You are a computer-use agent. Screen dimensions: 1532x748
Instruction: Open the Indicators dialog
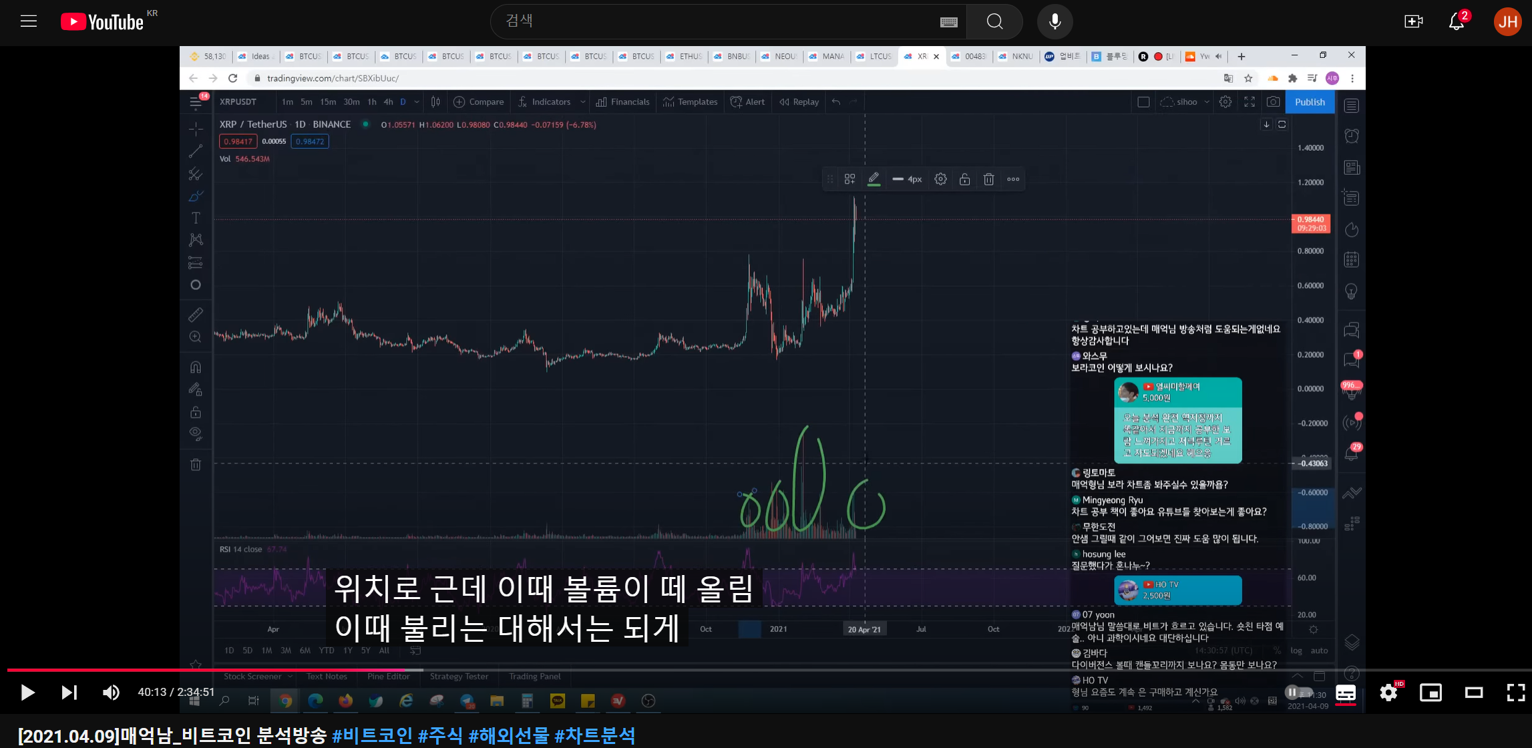point(544,102)
